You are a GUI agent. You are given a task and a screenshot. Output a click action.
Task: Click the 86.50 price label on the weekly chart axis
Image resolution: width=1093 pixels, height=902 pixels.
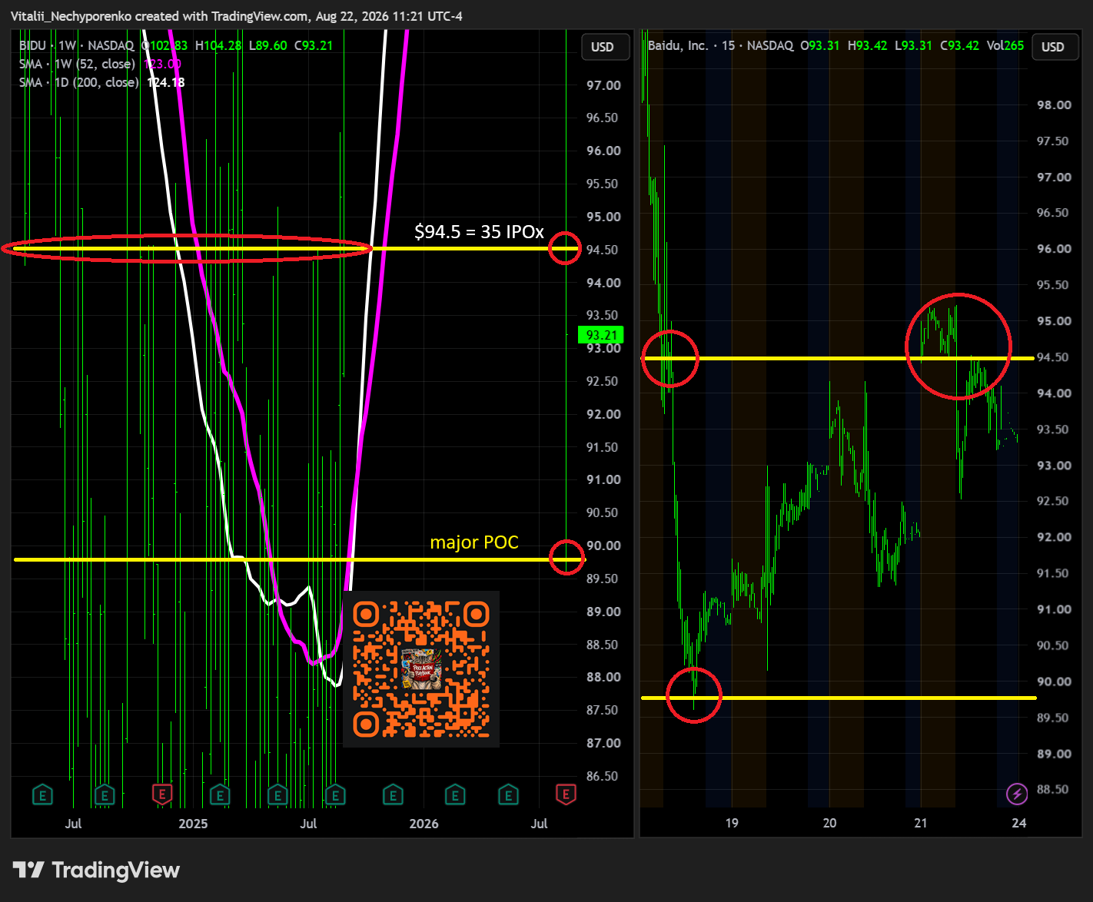[x=603, y=776]
